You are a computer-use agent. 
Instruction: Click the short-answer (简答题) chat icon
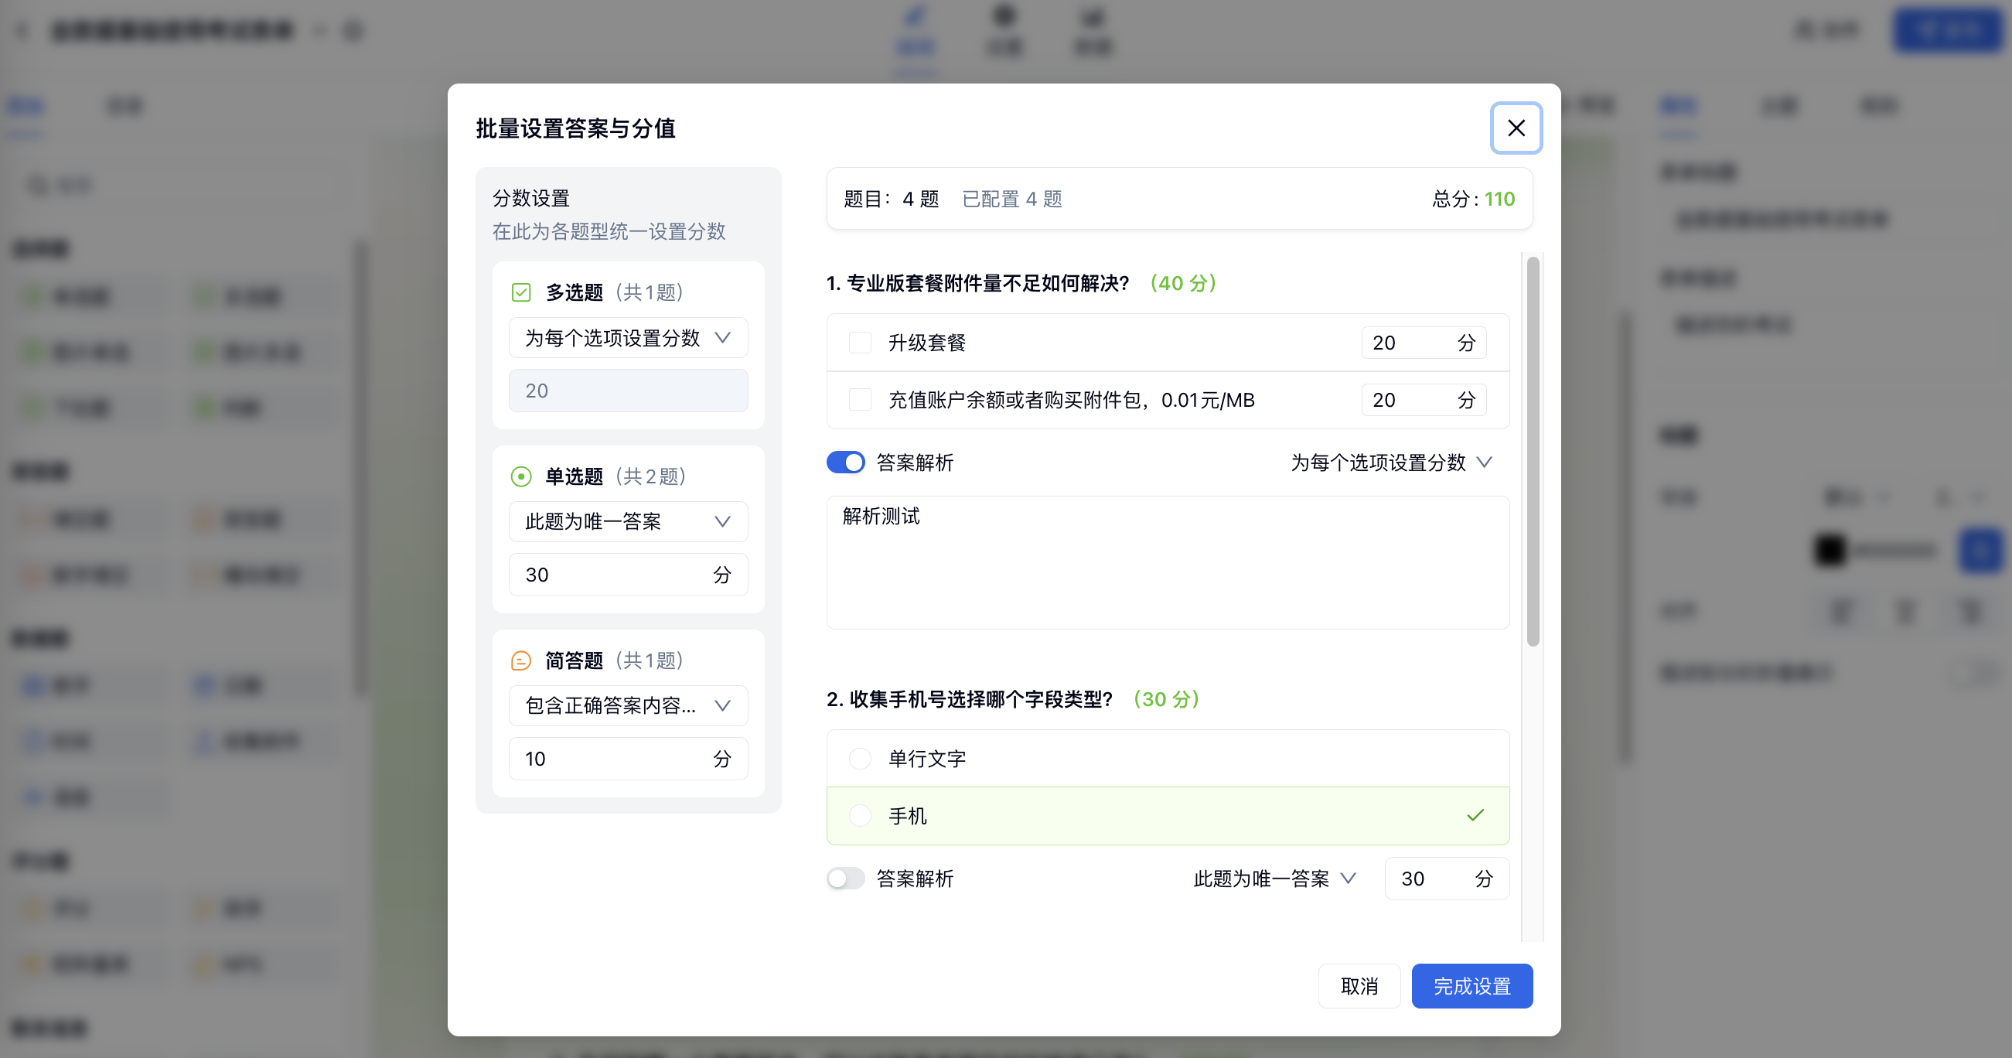[x=521, y=660]
